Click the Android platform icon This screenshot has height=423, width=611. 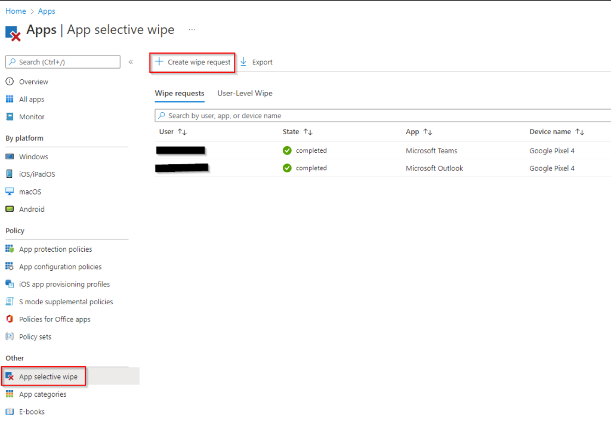click(x=10, y=209)
